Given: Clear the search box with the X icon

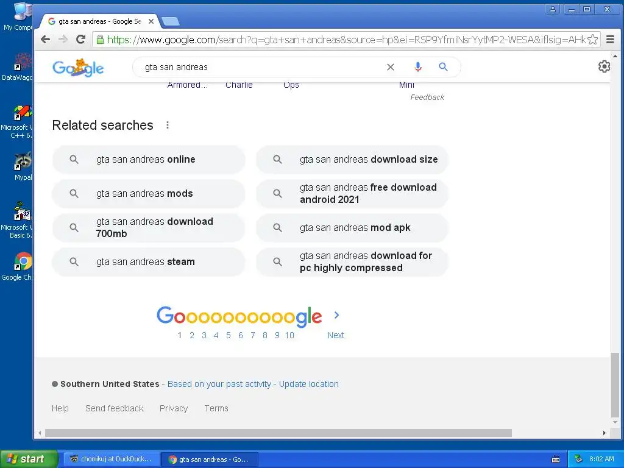Looking at the screenshot, I should tap(391, 67).
